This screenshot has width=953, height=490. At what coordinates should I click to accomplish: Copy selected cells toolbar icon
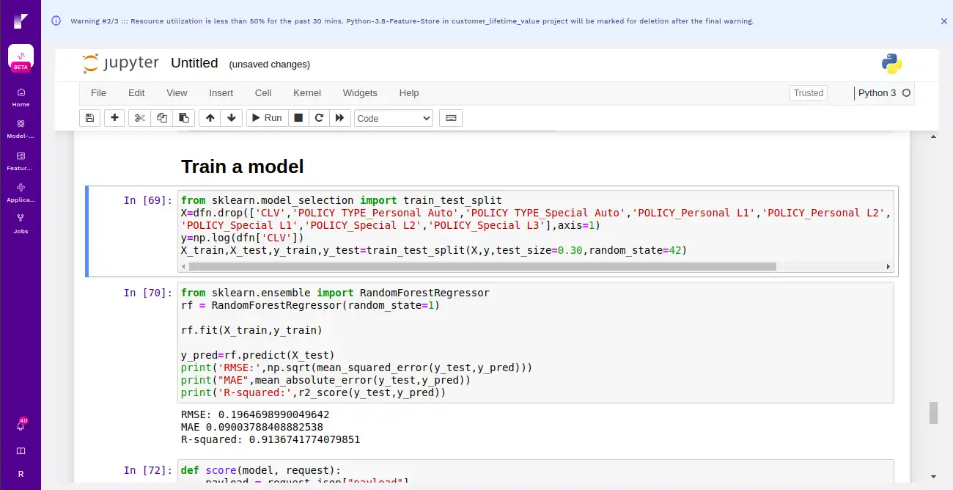(162, 117)
